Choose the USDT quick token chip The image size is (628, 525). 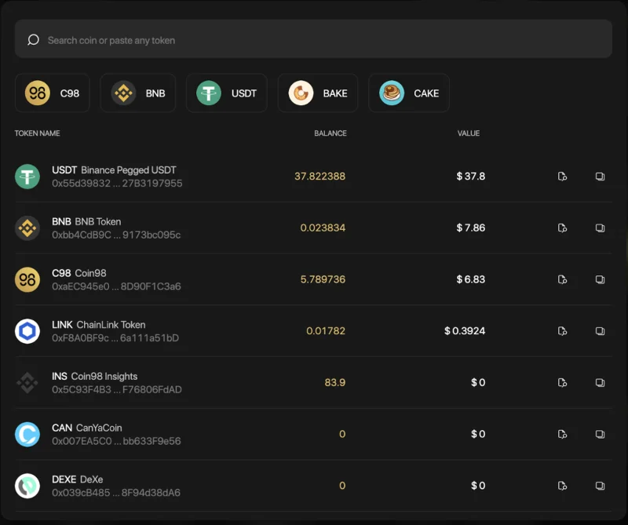tap(226, 93)
